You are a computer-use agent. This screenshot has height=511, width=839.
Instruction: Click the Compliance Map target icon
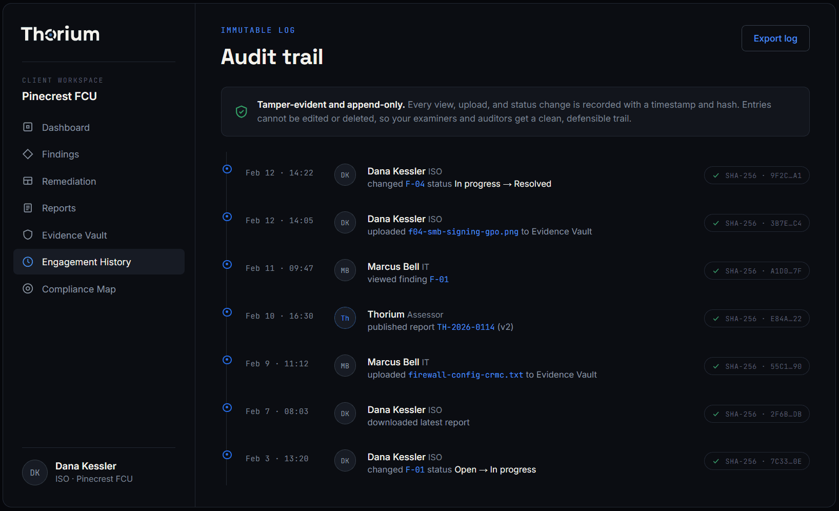pos(28,289)
